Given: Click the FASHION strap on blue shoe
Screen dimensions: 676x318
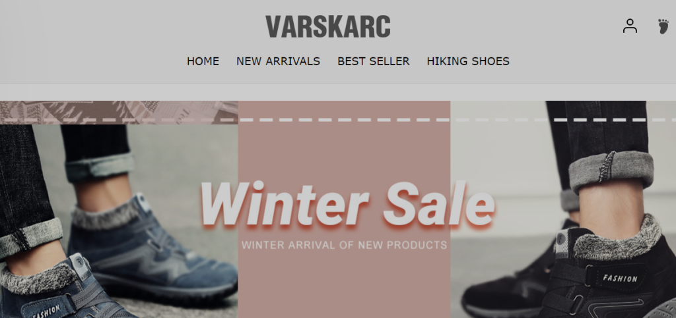Looking at the screenshot, I should tap(47, 311).
